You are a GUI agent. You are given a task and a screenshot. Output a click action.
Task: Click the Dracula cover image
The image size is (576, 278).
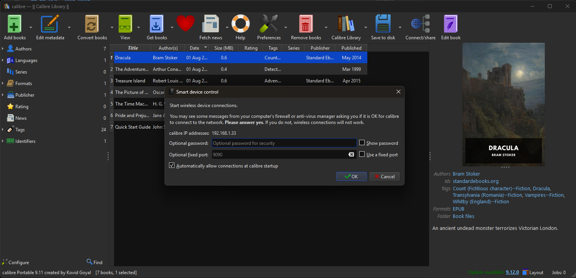[504, 104]
